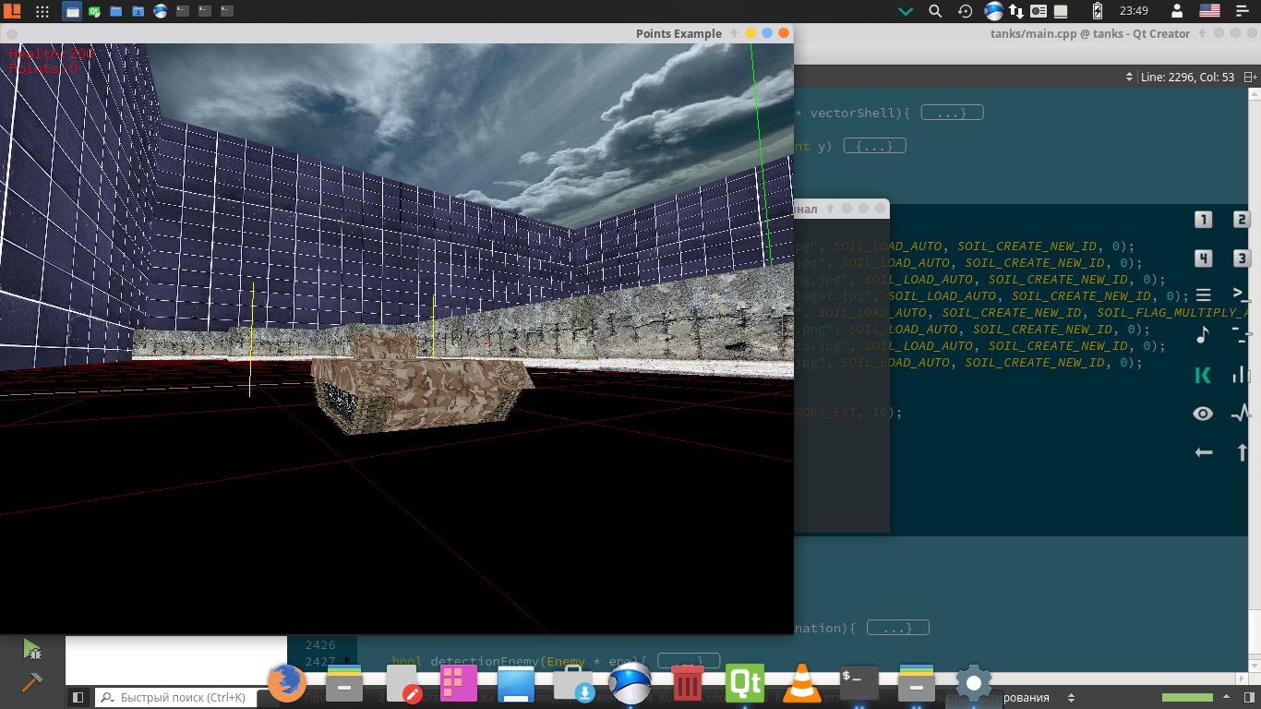Viewport: 1261px width, 709px height.
Task: Toggle the sidebar button left of quick search
Action: (78, 698)
